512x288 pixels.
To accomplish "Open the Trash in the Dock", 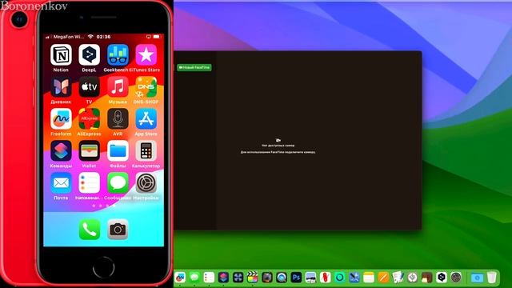I will pyautogui.click(x=492, y=278).
